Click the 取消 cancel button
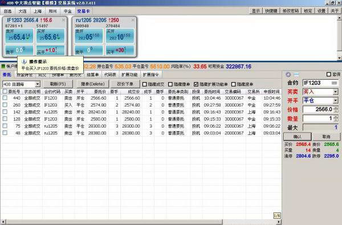 click(x=326, y=137)
